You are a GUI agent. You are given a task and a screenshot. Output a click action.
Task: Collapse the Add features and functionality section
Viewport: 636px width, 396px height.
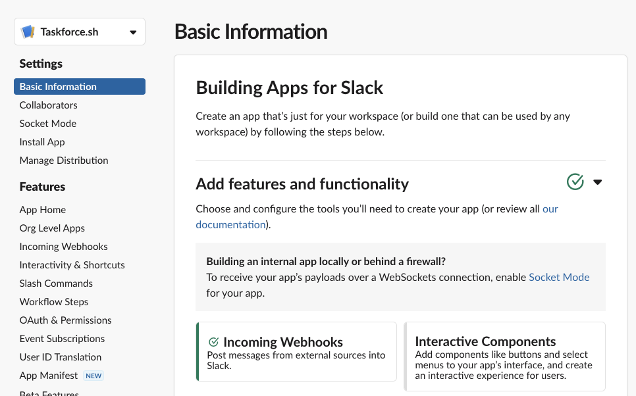598,182
